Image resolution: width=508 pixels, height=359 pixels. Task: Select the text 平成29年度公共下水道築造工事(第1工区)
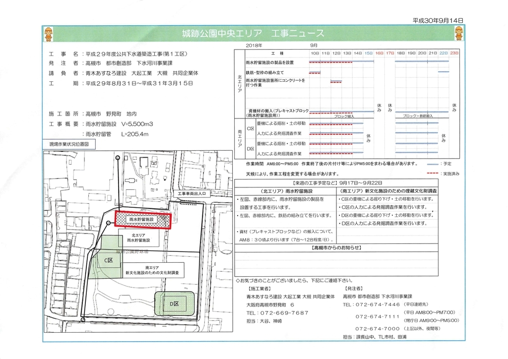click(136, 54)
